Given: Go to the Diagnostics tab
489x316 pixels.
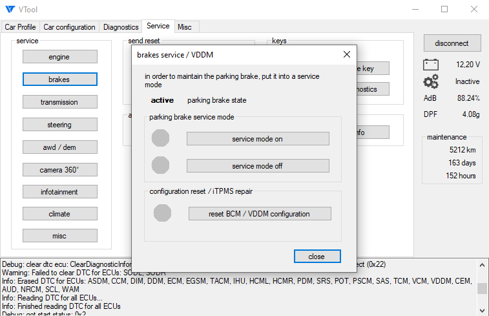Looking at the screenshot, I should pyautogui.click(x=121, y=27).
